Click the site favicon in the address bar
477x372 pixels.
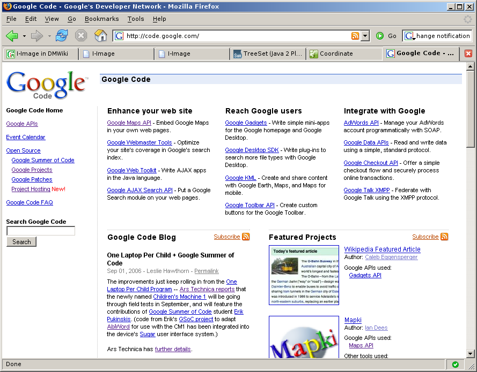[x=119, y=36]
